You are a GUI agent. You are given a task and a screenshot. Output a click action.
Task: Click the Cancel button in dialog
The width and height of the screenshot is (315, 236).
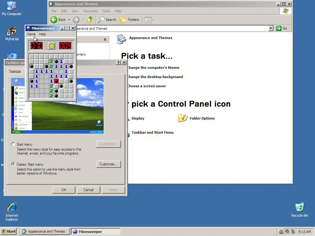pos(89,190)
